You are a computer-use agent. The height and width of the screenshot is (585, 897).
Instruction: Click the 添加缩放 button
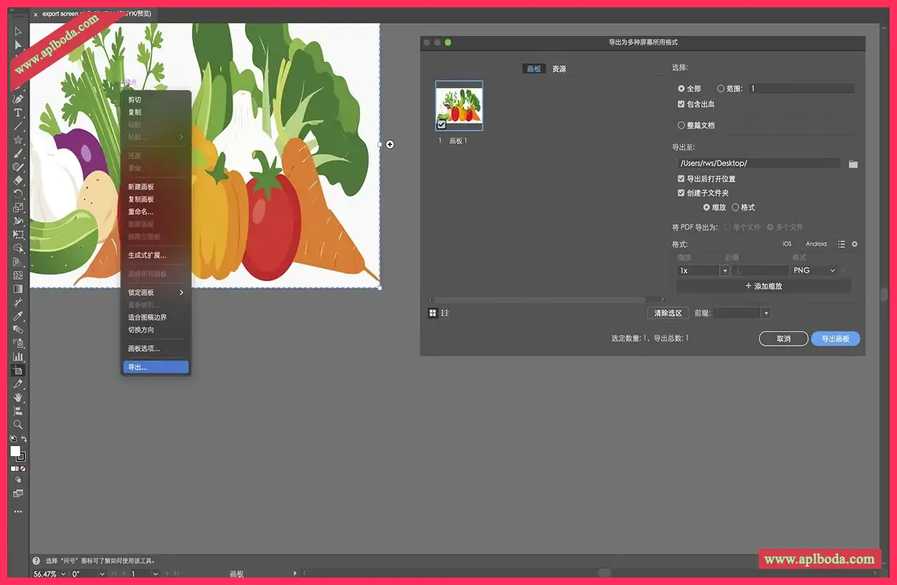pos(764,286)
